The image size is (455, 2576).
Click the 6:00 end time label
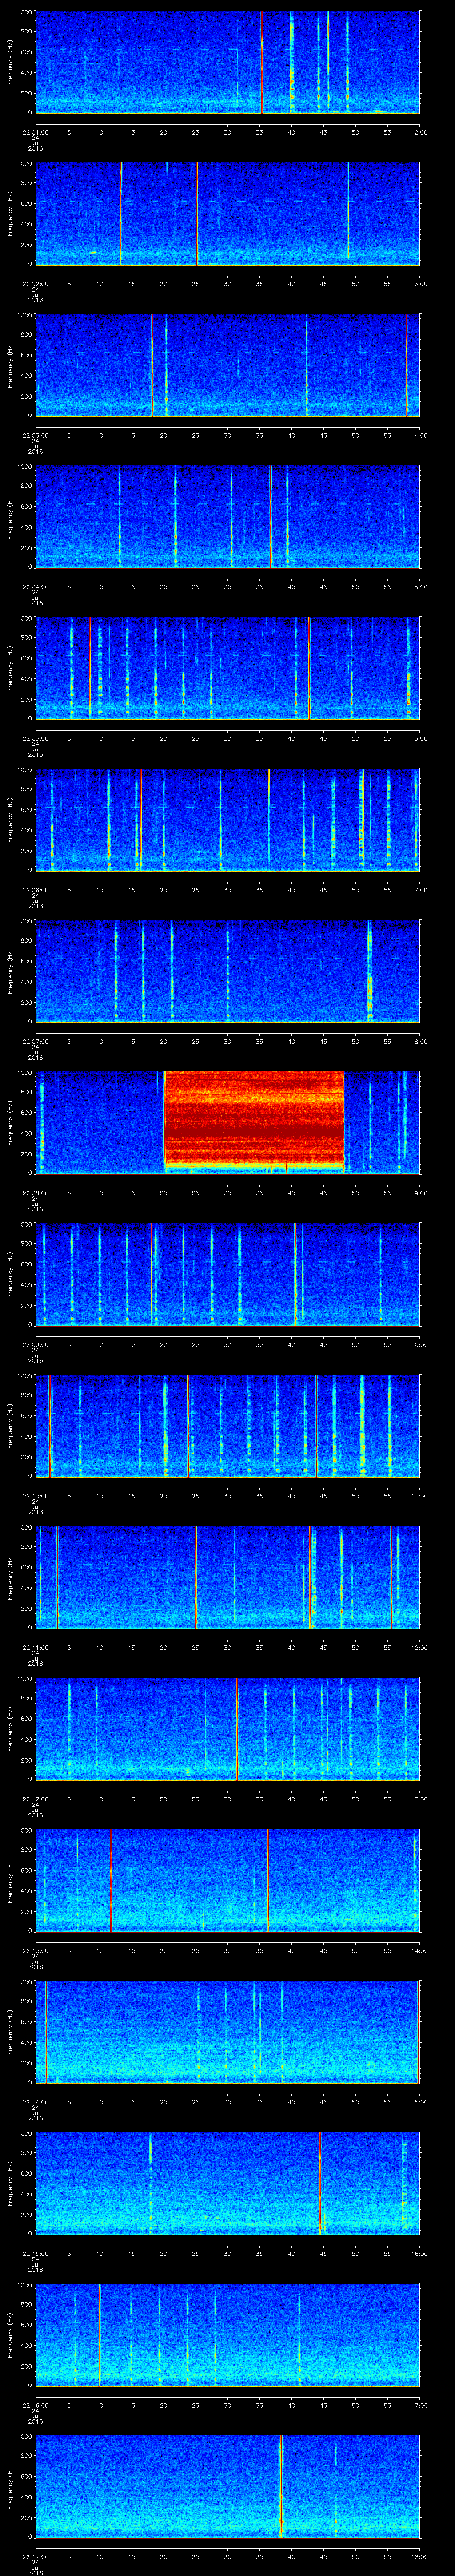[420, 738]
